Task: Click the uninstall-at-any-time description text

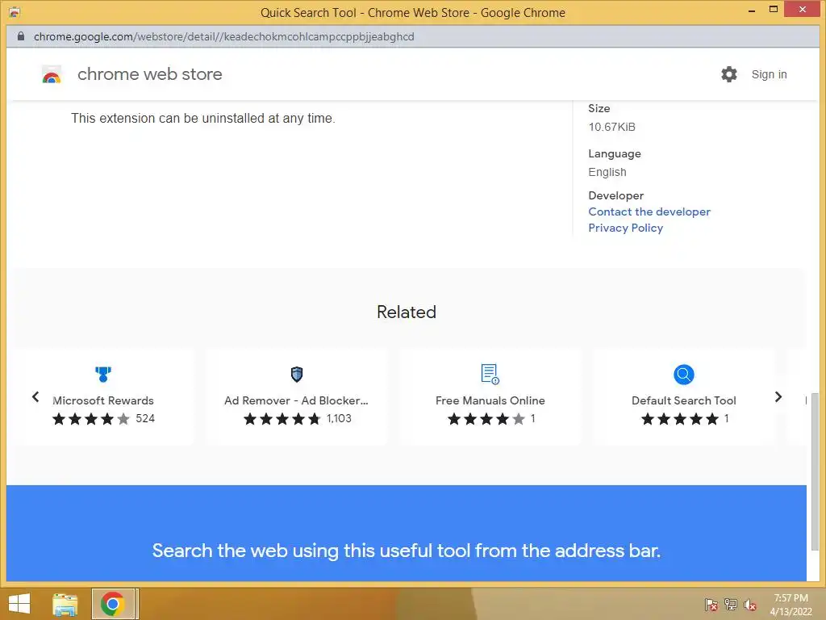Action: tap(202, 118)
